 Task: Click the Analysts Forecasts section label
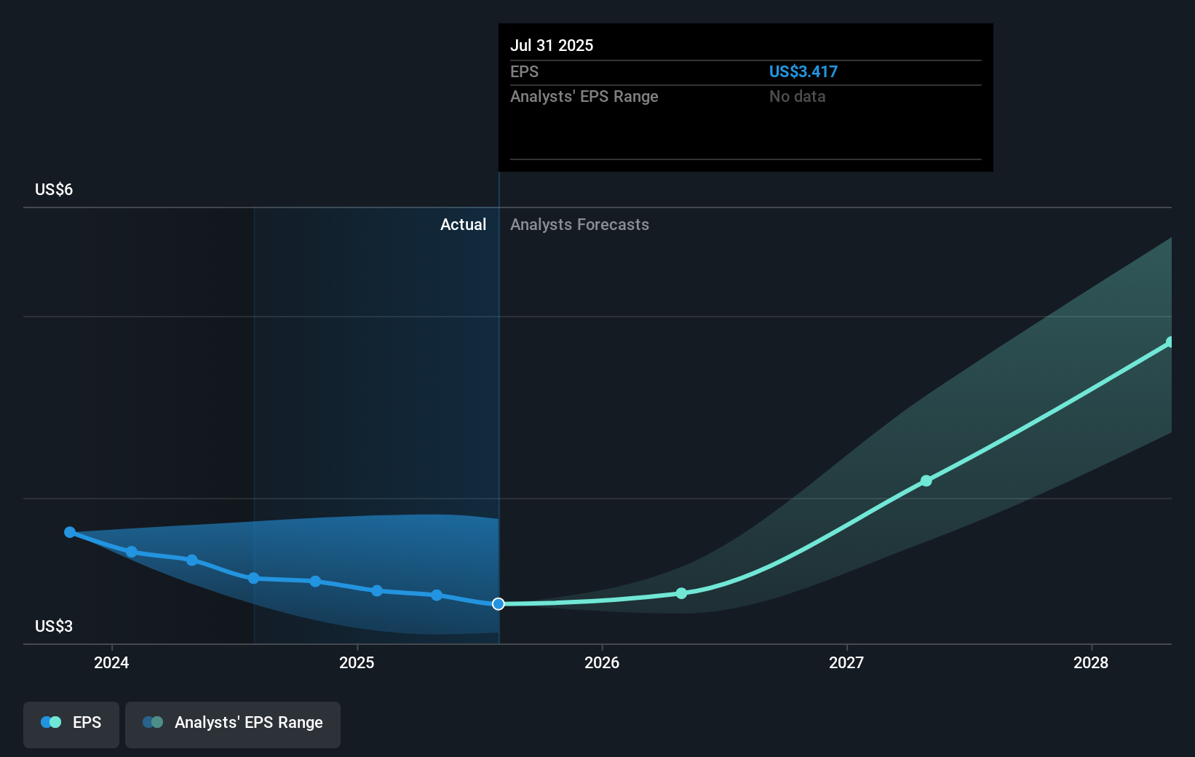pos(579,224)
